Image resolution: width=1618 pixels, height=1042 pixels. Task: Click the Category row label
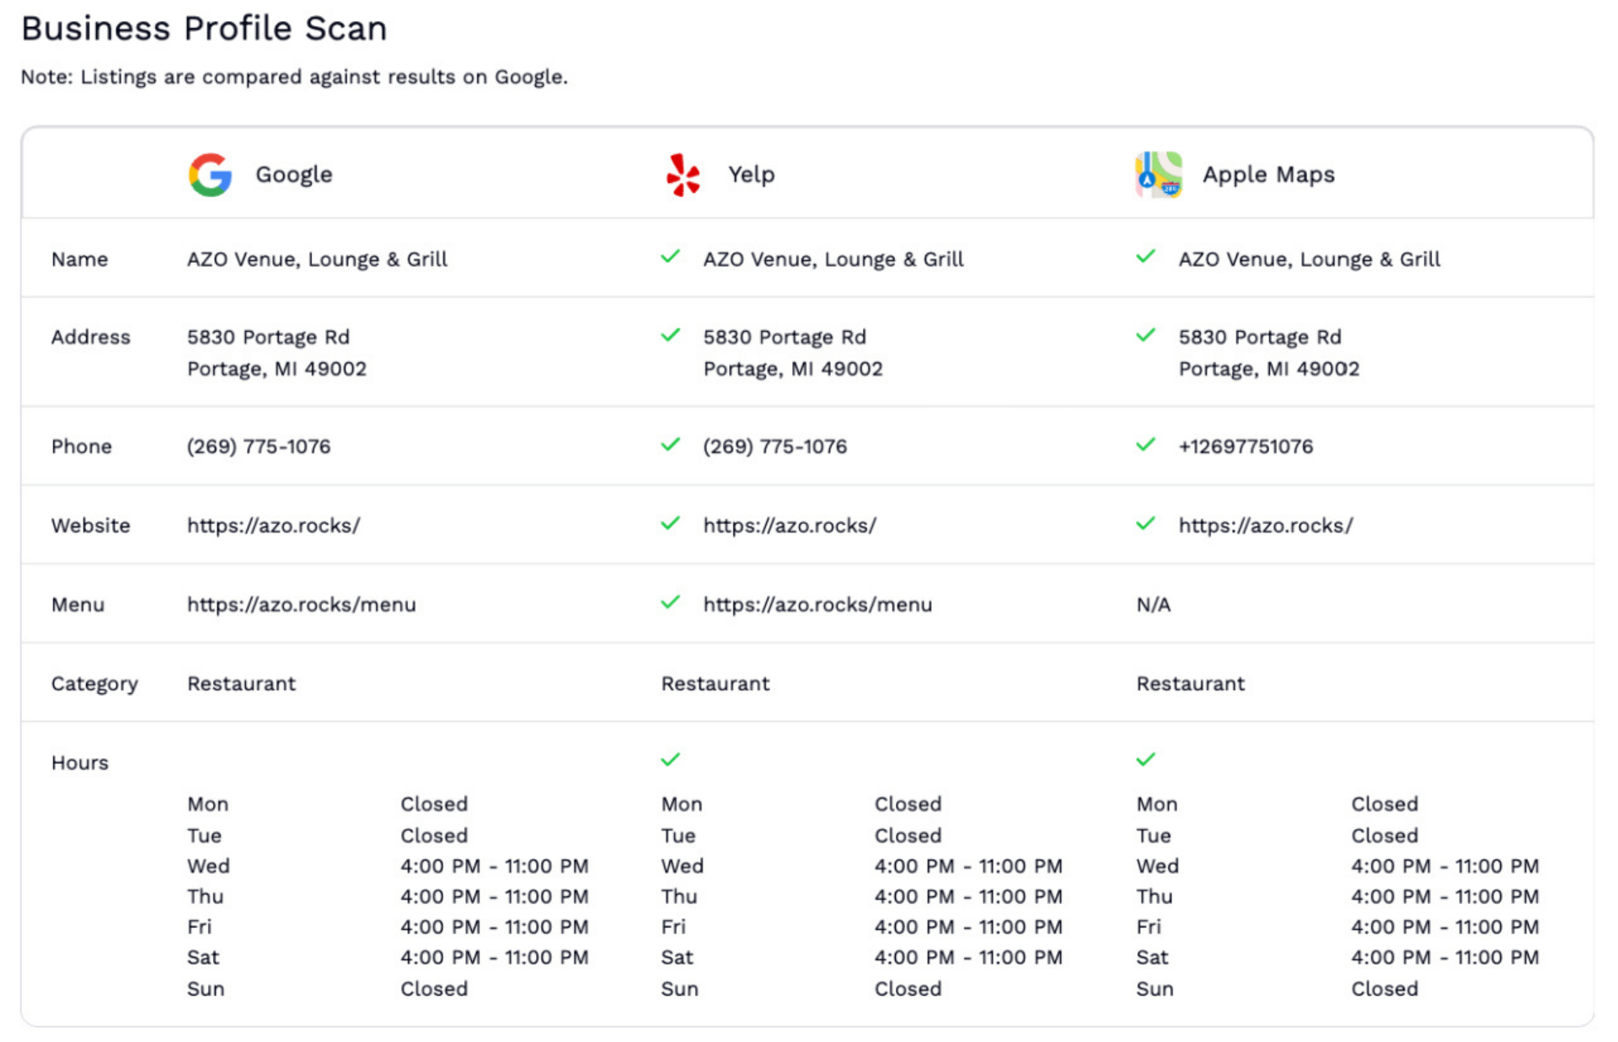tap(94, 684)
